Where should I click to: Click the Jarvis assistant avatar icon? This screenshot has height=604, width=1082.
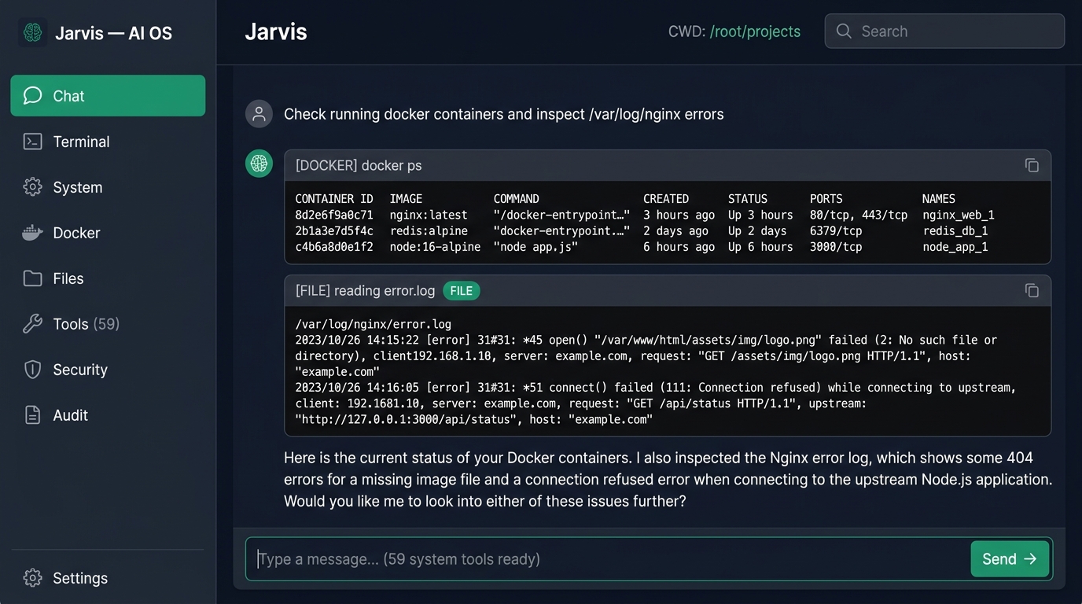[259, 164]
